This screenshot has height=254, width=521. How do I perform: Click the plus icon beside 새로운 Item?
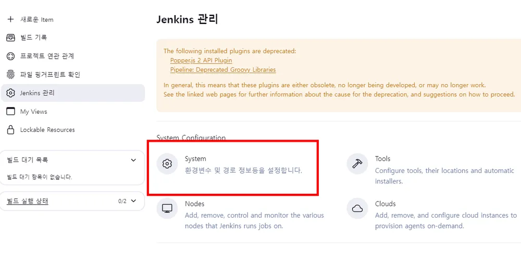coord(10,19)
